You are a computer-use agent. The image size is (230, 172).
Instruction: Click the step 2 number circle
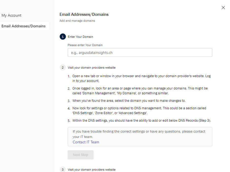63,67
